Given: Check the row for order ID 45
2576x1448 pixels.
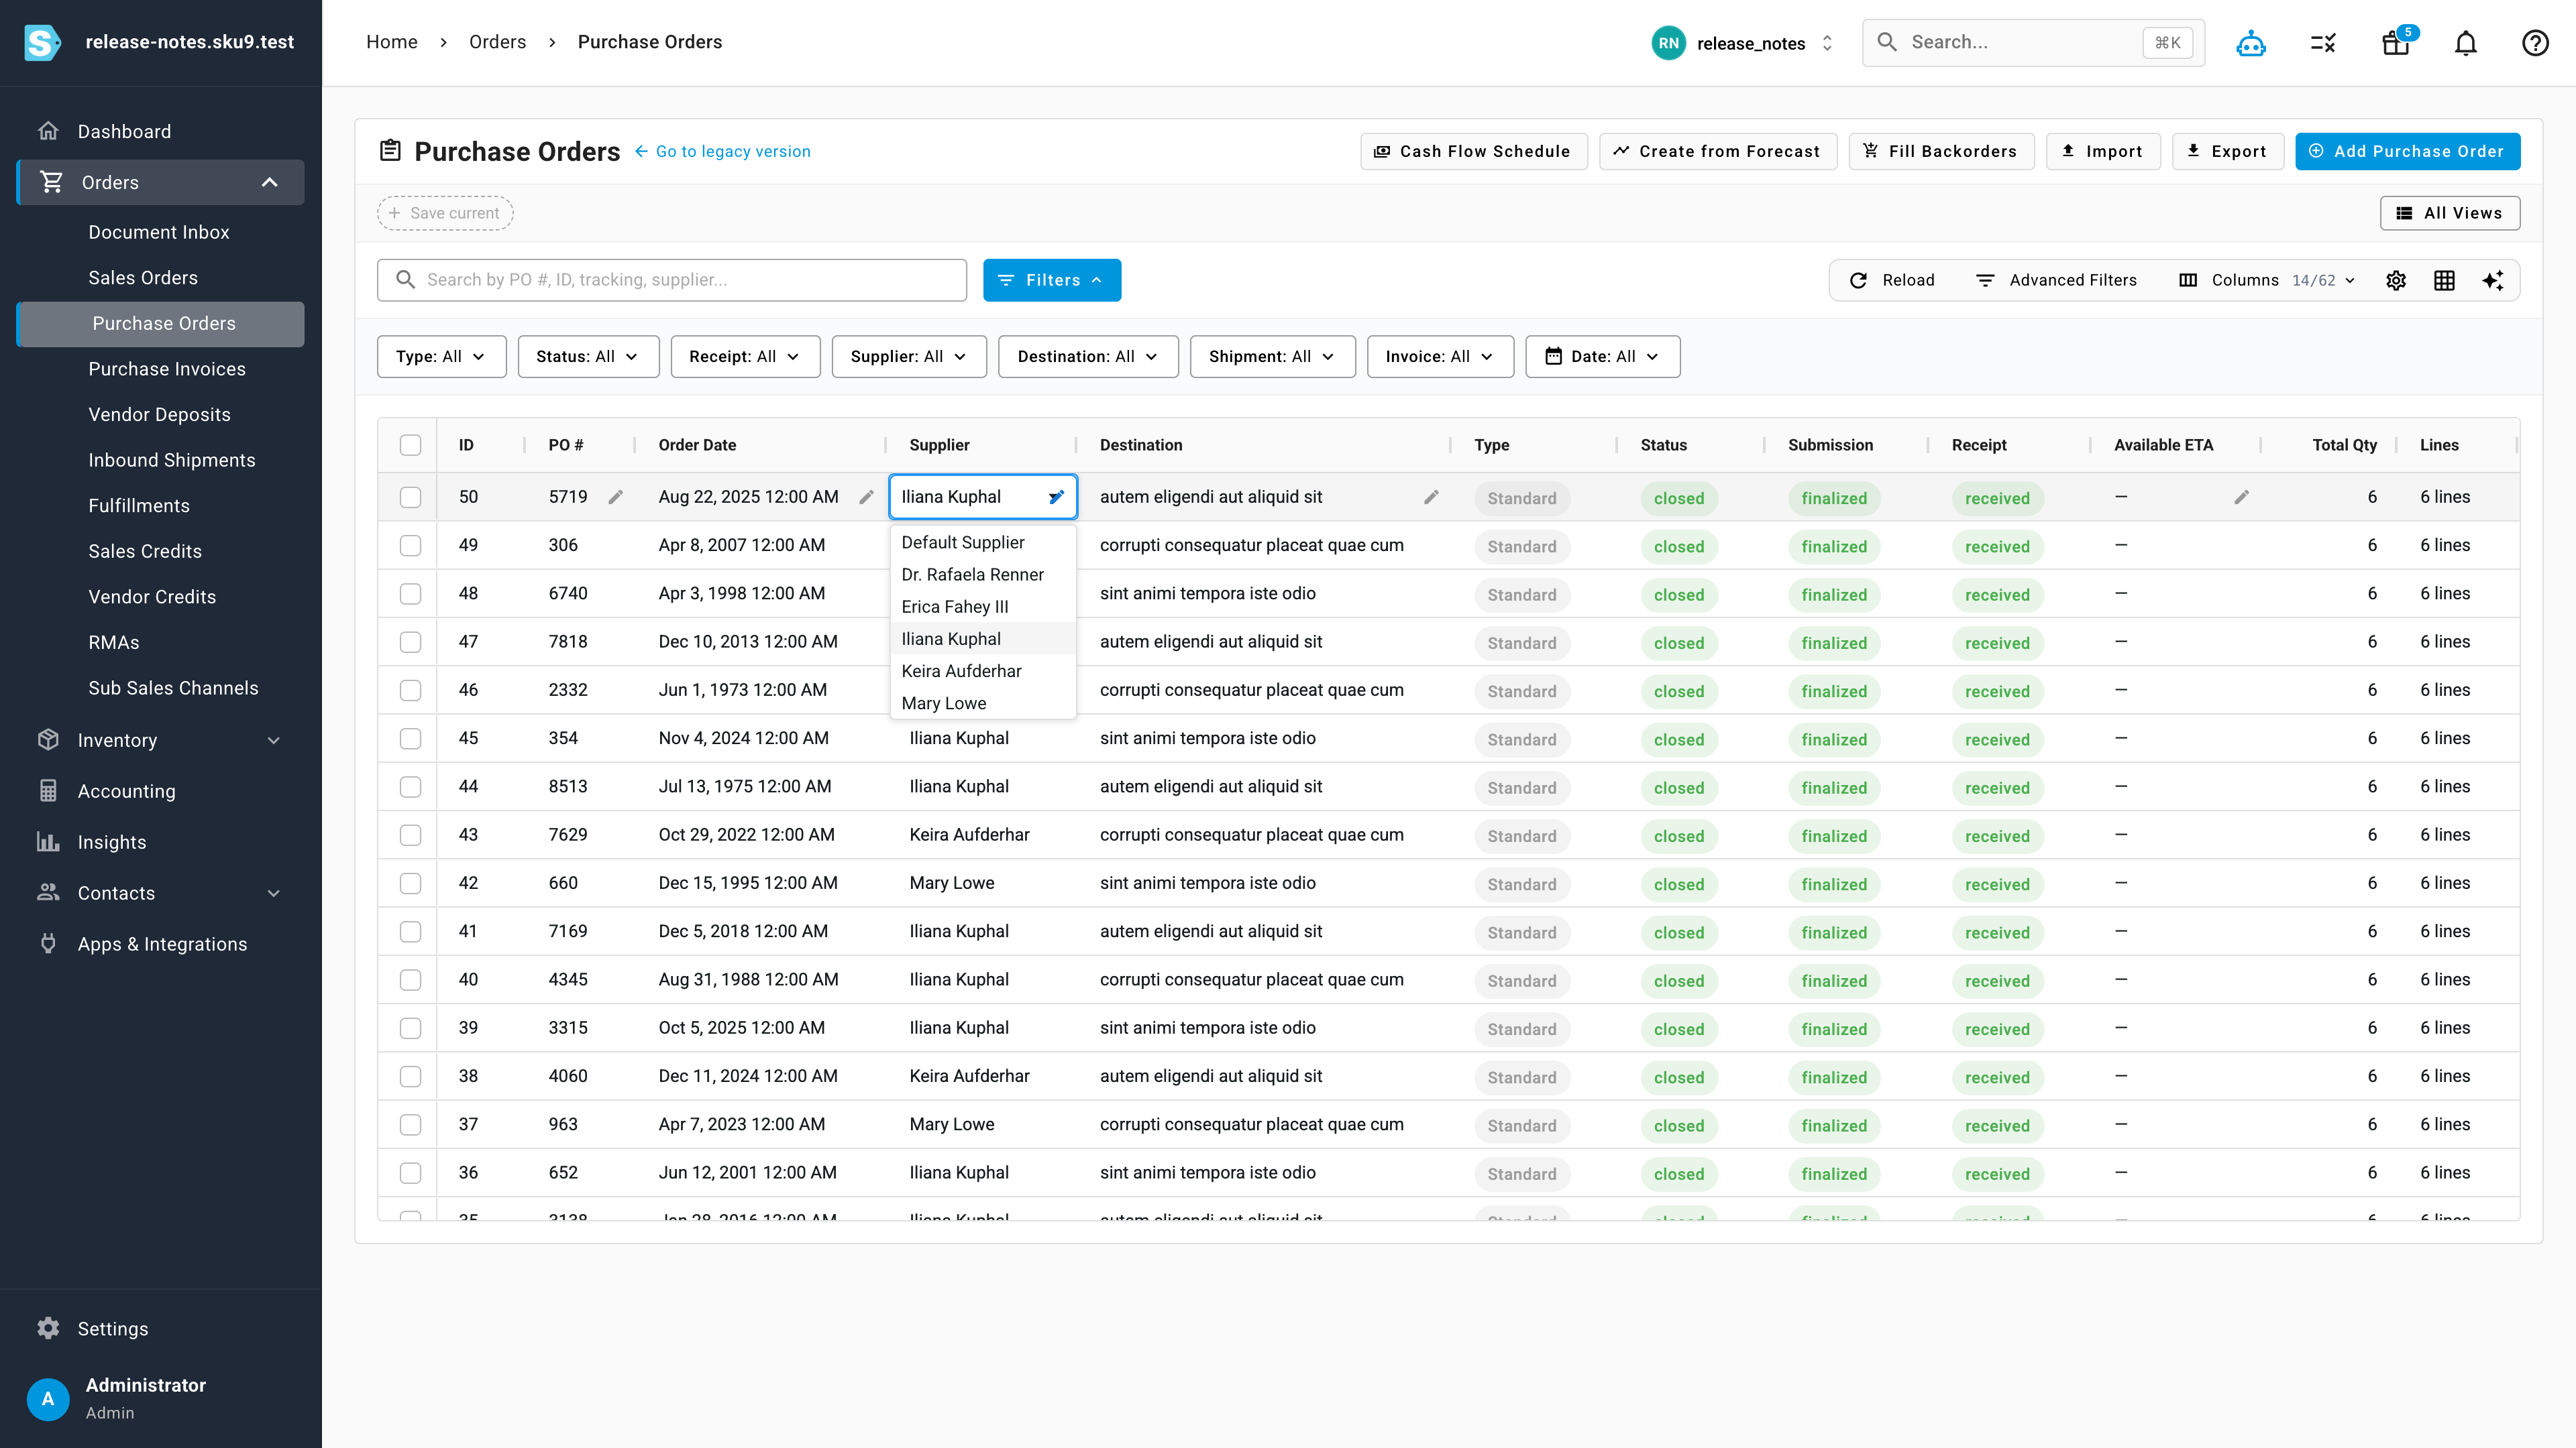Looking at the screenshot, I should 411,739.
